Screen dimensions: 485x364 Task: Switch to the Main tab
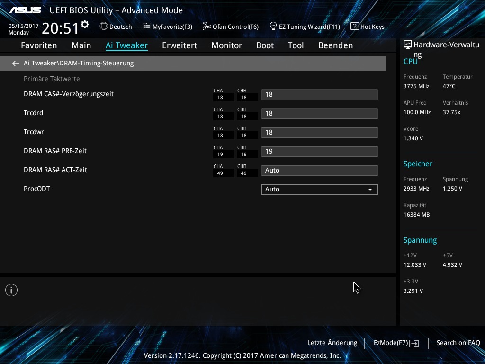81,45
